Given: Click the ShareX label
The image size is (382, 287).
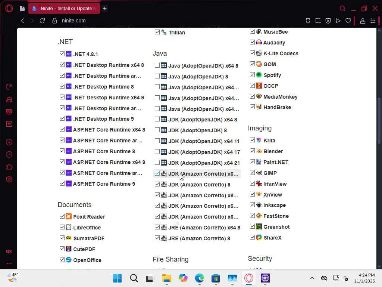Looking at the screenshot, I should coord(272,238).
